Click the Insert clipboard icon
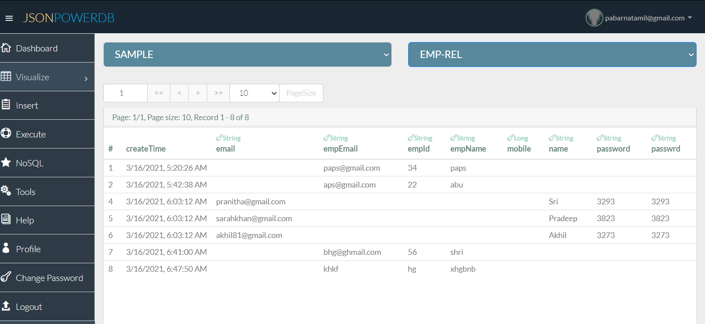 [x=6, y=105]
